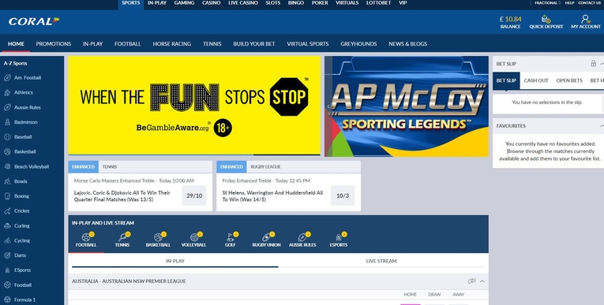Viewport: 604px width, 305px height.
Task: Select the Bowls sidebar icon
Action: click(7, 181)
